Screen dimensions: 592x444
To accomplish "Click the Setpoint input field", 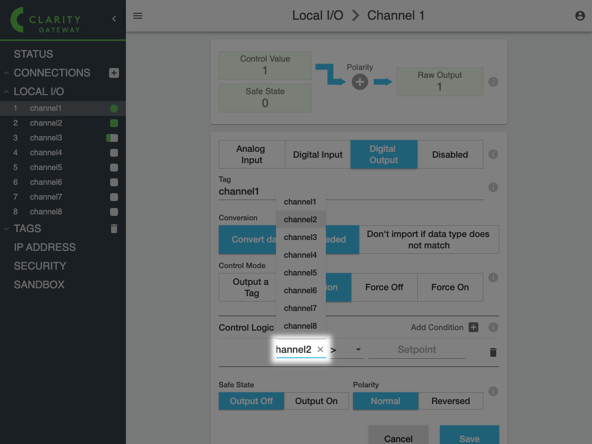I will [x=417, y=350].
